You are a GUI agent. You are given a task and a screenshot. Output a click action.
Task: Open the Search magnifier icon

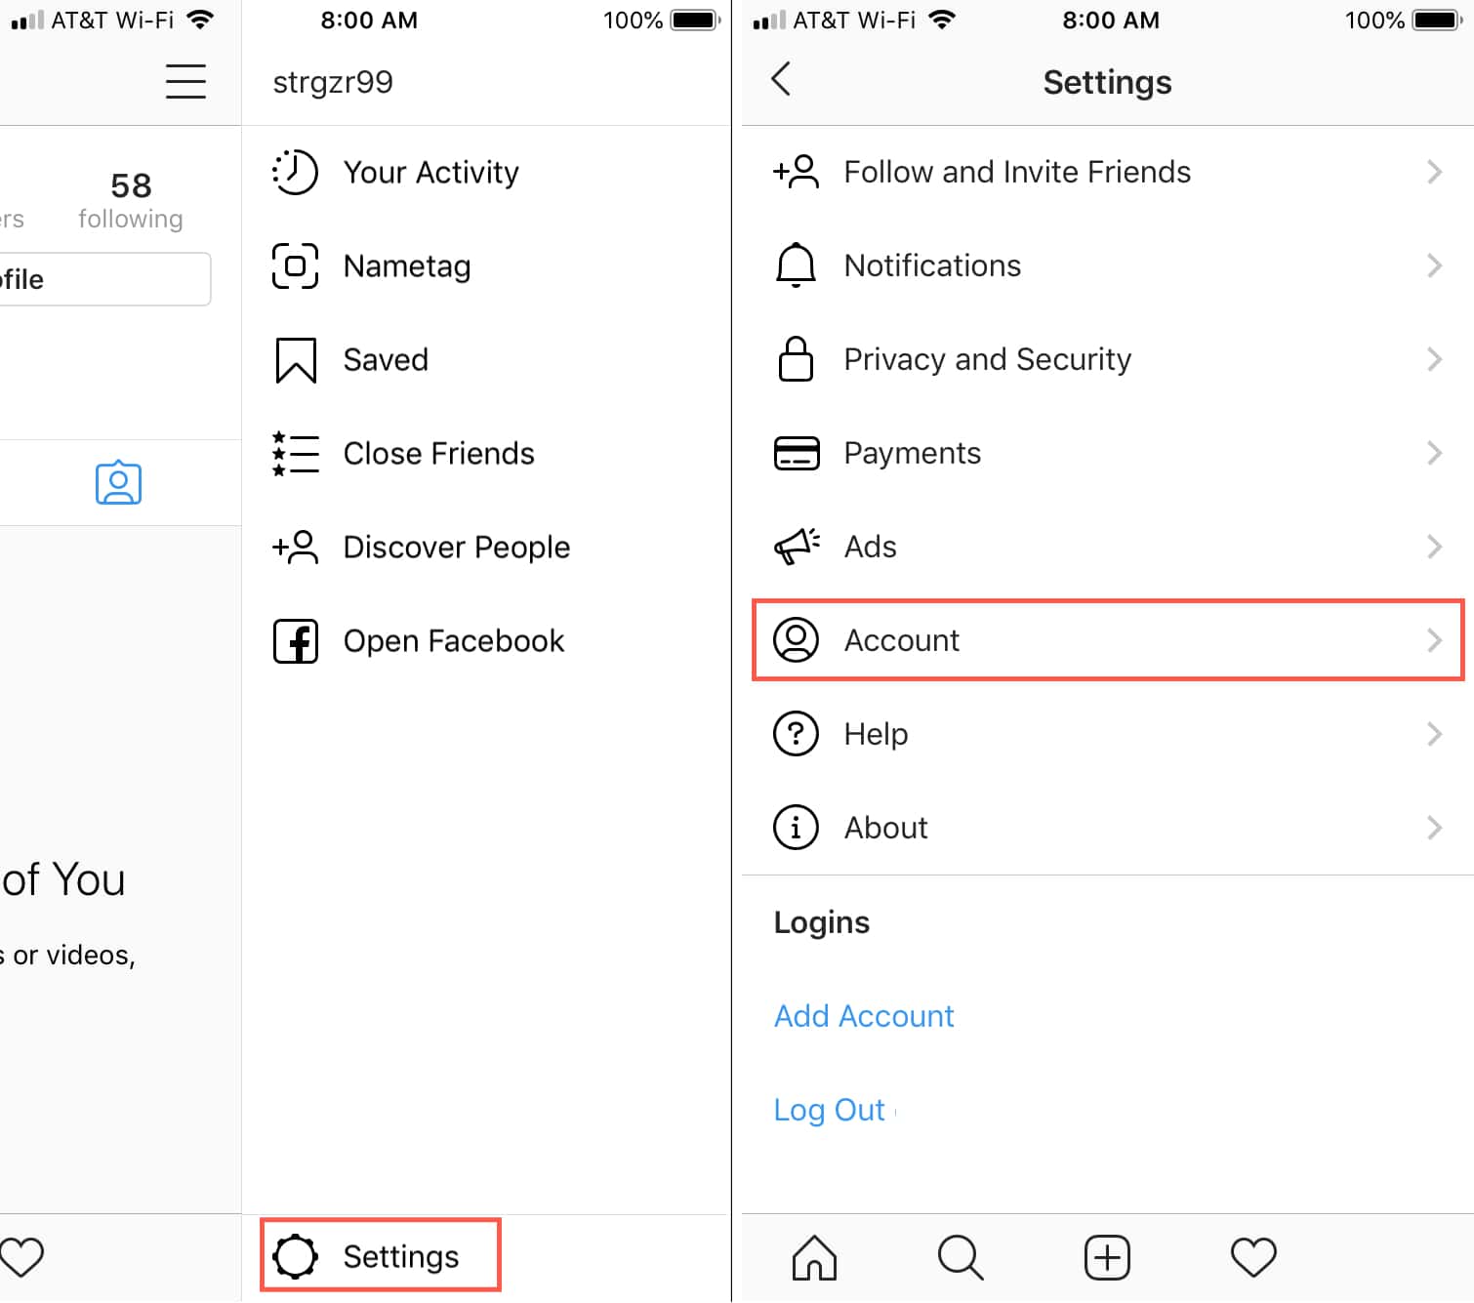pyautogui.click(x=961, y=1256)
